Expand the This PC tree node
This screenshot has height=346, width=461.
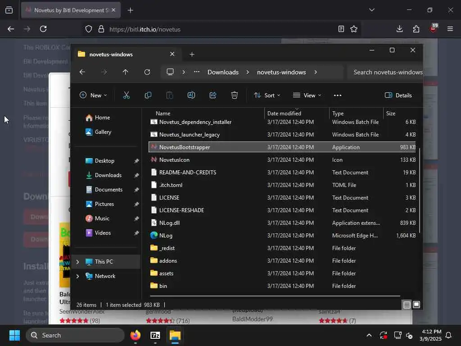pos(77,262)
